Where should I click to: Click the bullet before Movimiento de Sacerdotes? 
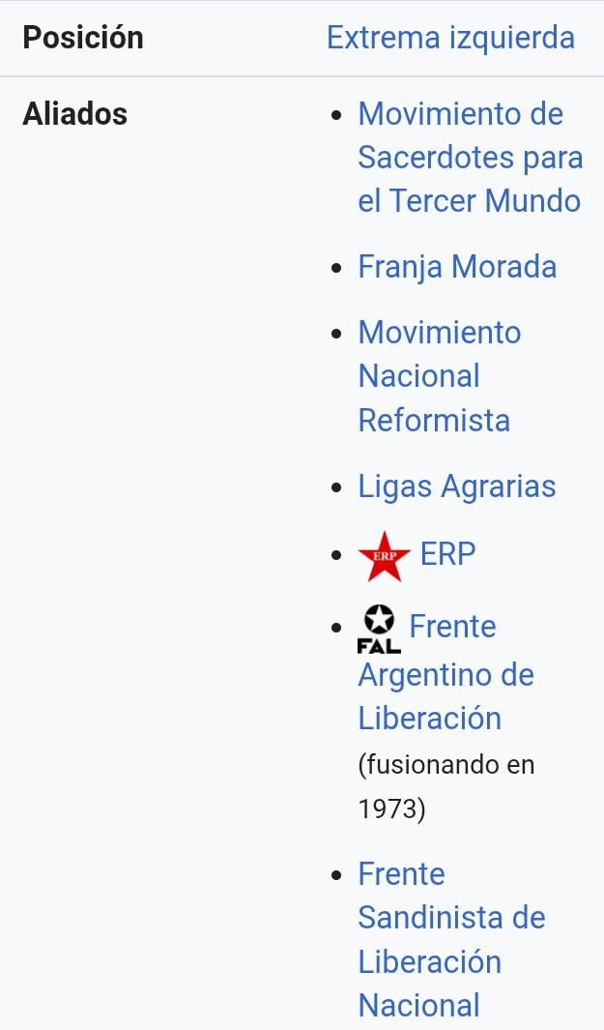[336, 115]
